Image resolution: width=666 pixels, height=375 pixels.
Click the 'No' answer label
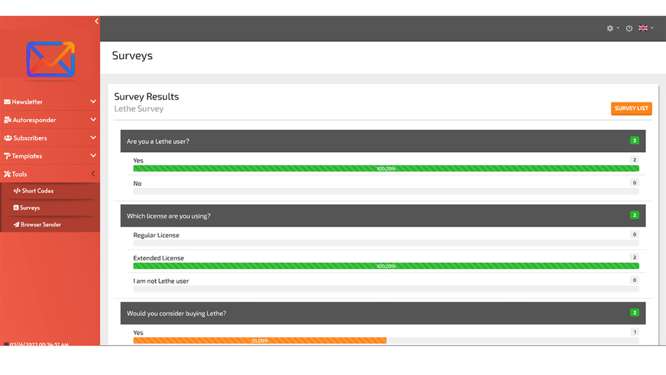(x=137, y=183)
